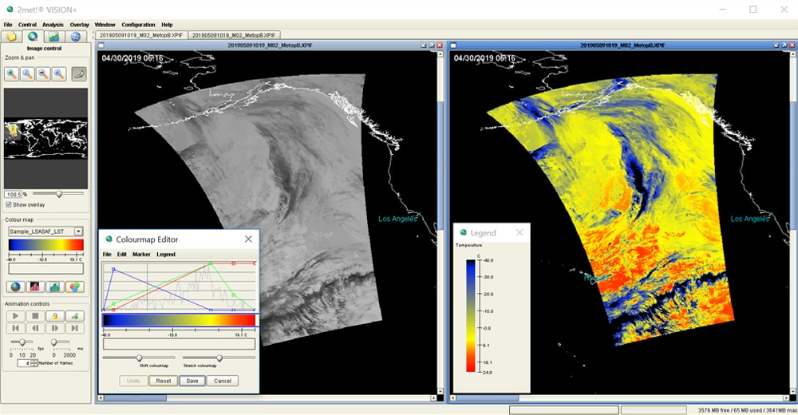Click the zoom out magnifier icon
The width and height of the screenshot is (798, 415).
click(42, 74)
